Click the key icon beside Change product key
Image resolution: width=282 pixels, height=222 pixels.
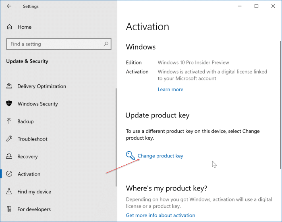coord(130,155)
